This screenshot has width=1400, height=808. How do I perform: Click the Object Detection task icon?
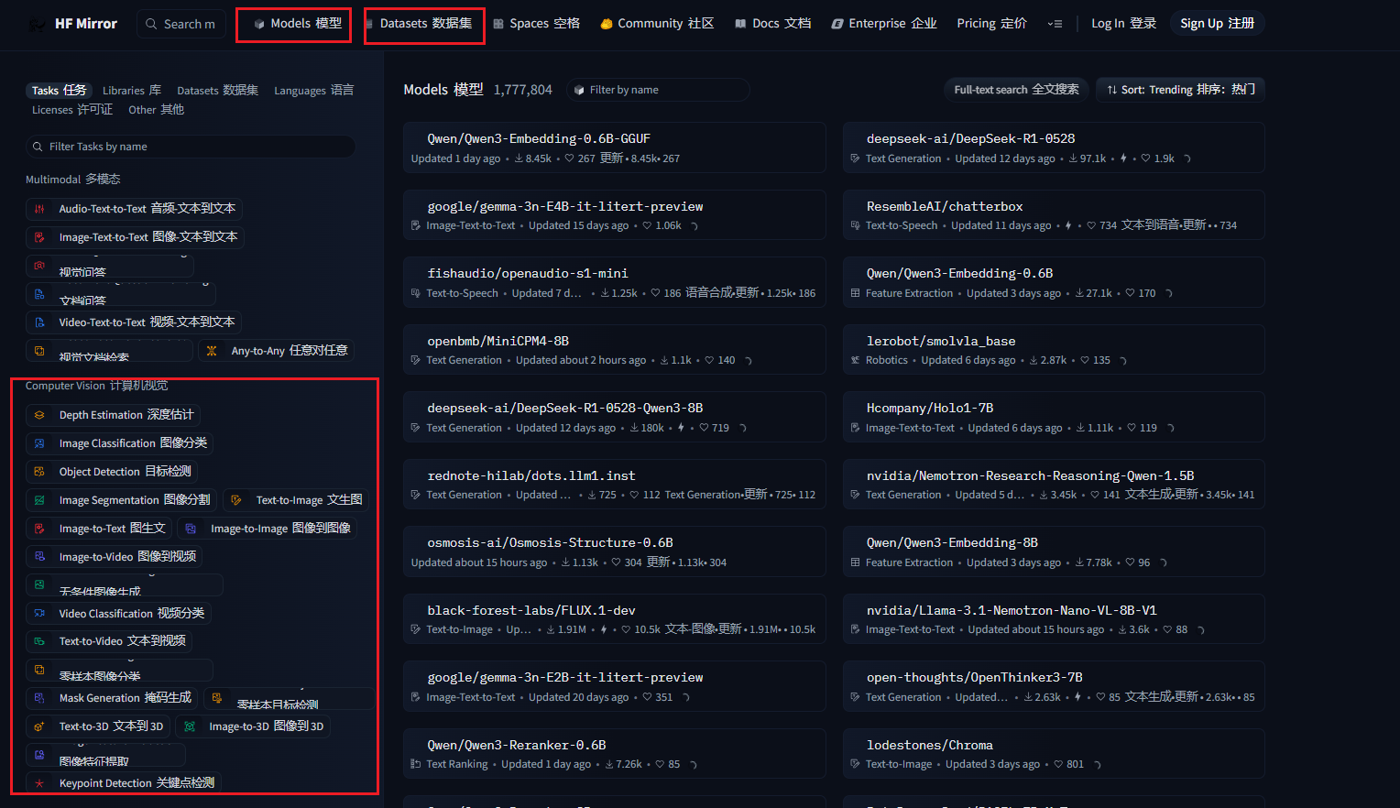click(39, 472)
